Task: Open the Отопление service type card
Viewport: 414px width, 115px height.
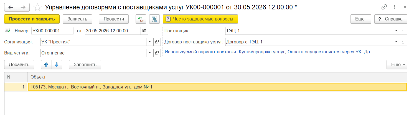Action: pos(157,53)
